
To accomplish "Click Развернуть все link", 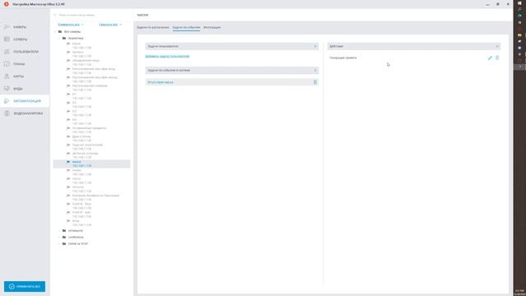I will pos(69,25).
